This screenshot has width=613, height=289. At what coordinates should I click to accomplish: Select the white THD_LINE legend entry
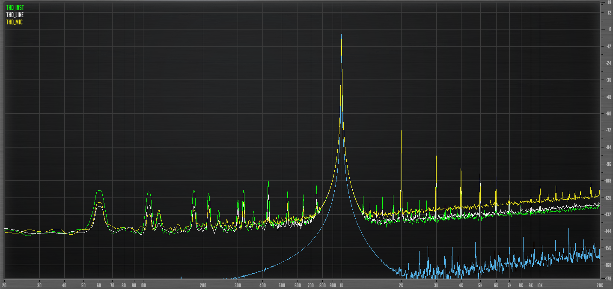[15, 15]
